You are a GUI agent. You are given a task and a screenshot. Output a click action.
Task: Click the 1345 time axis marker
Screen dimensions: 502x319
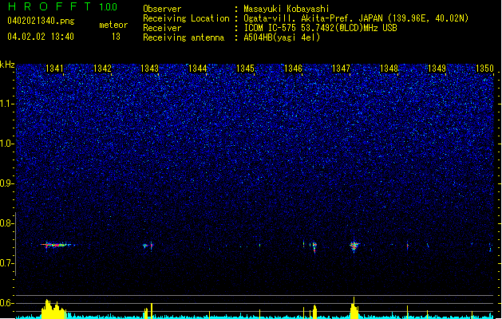pos(245,69)
